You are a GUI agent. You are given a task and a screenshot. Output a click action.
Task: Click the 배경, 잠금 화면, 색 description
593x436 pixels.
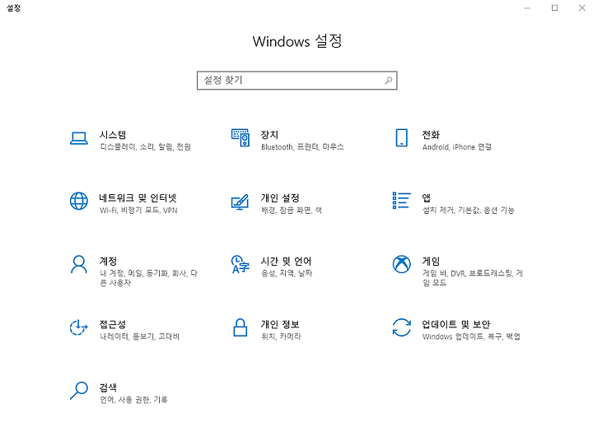[292, 210]
